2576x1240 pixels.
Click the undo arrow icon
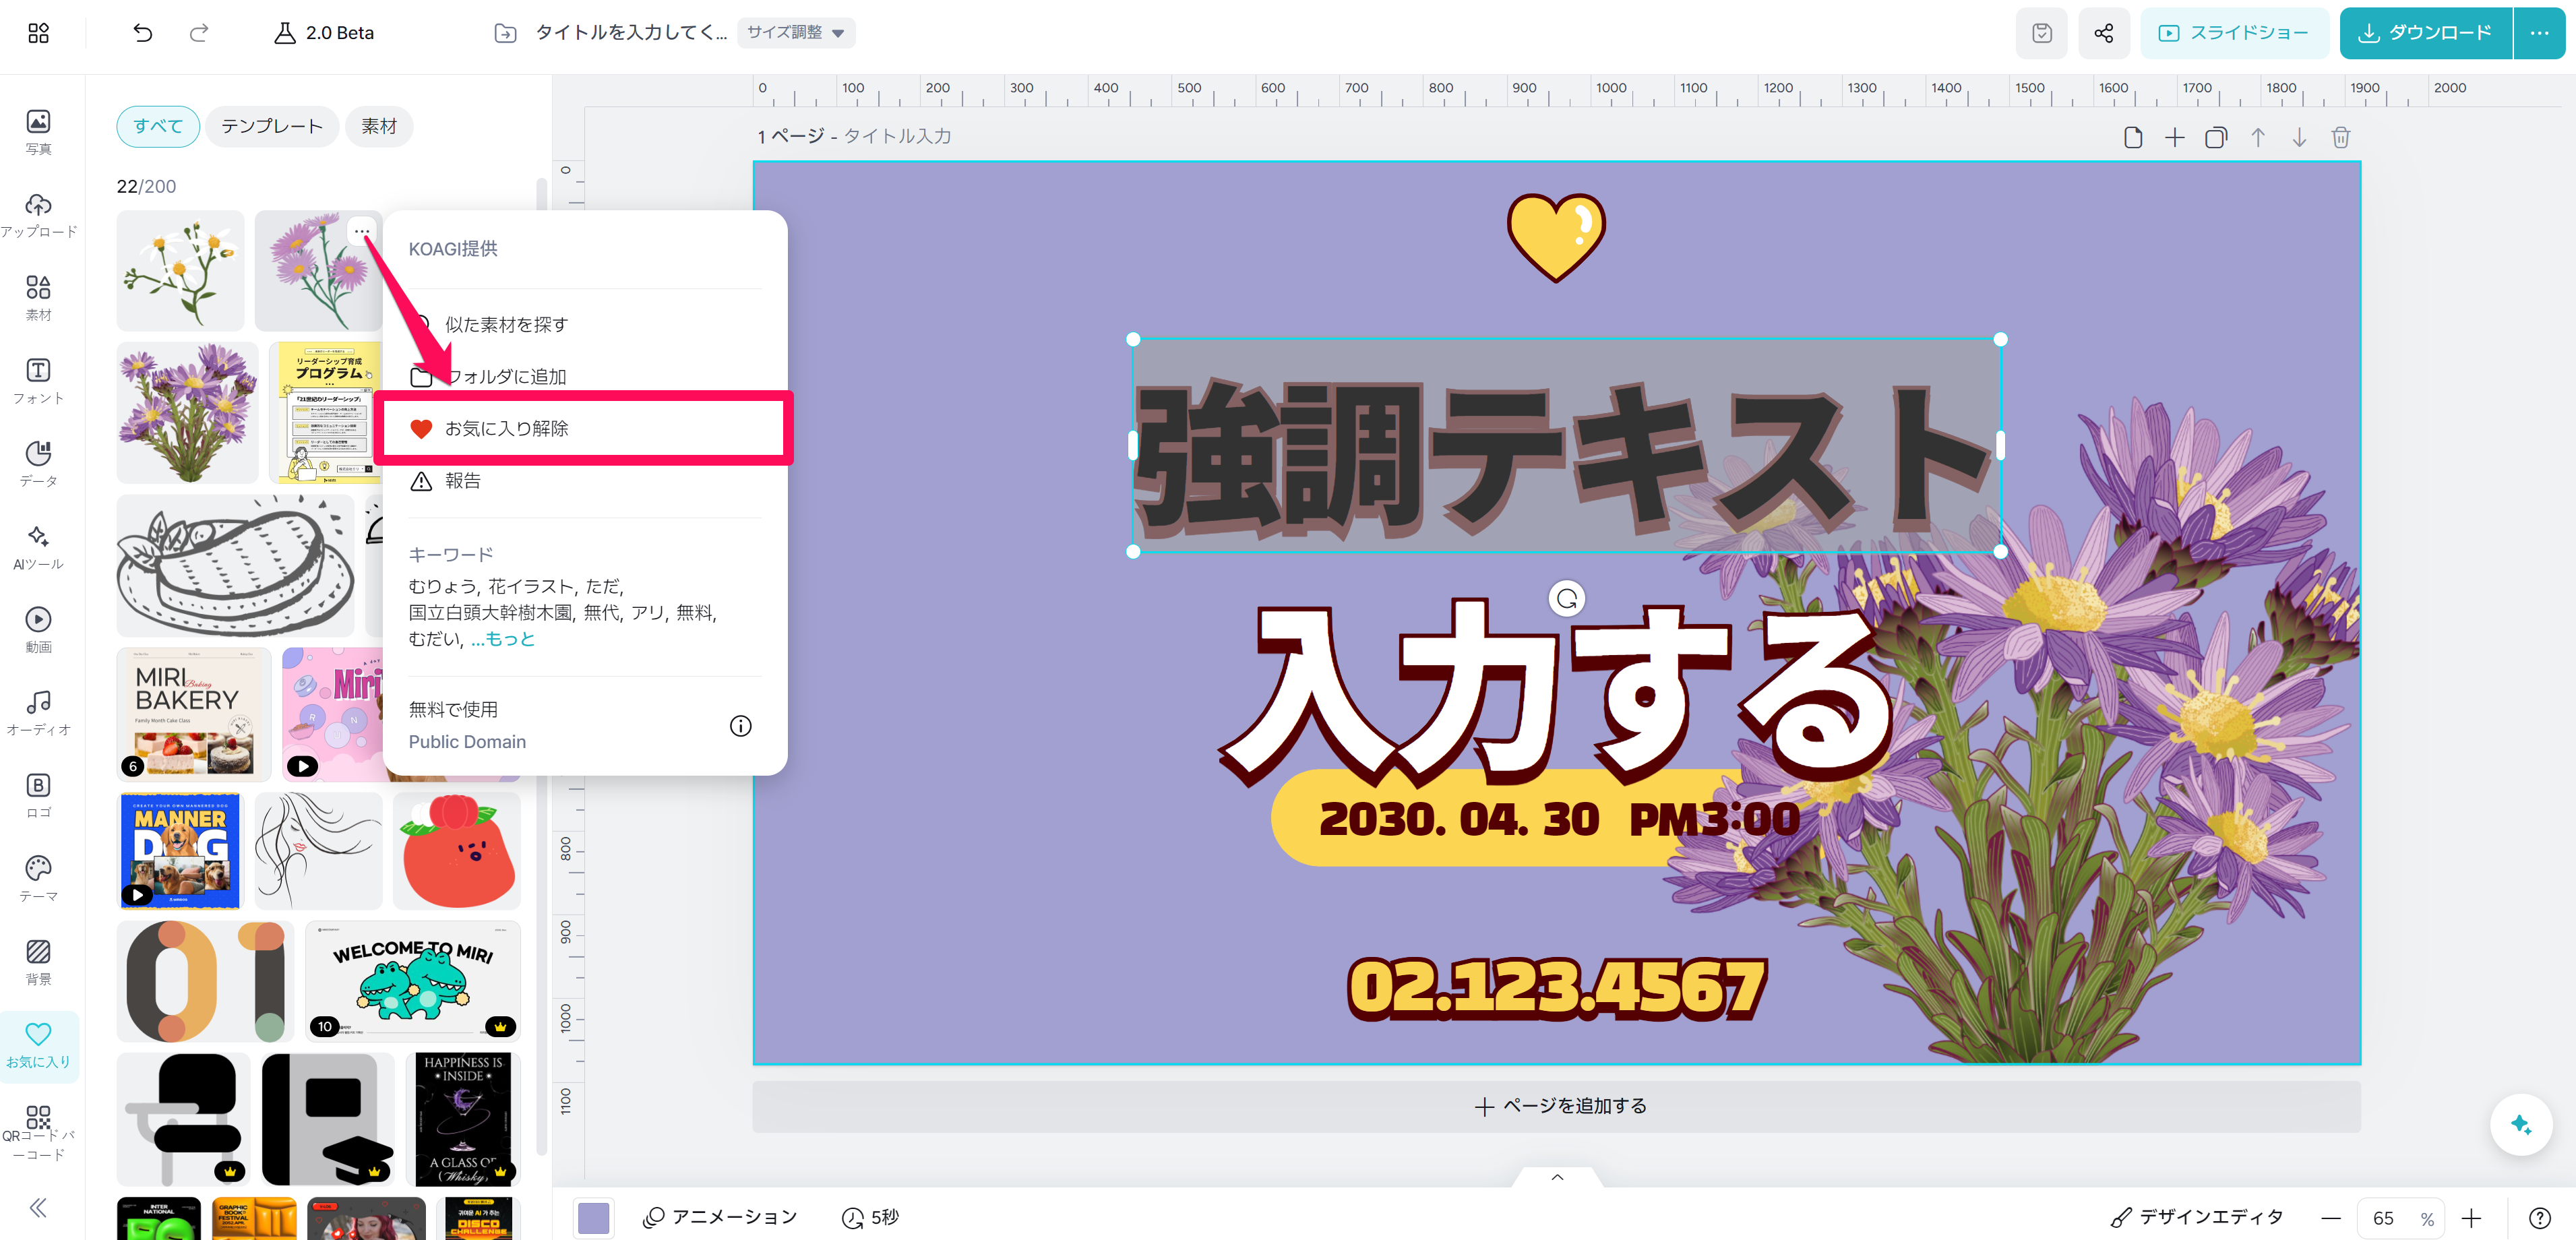pos(143,33)
